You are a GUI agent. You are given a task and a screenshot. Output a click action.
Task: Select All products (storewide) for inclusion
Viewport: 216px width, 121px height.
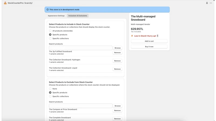(x=50, y=31)
